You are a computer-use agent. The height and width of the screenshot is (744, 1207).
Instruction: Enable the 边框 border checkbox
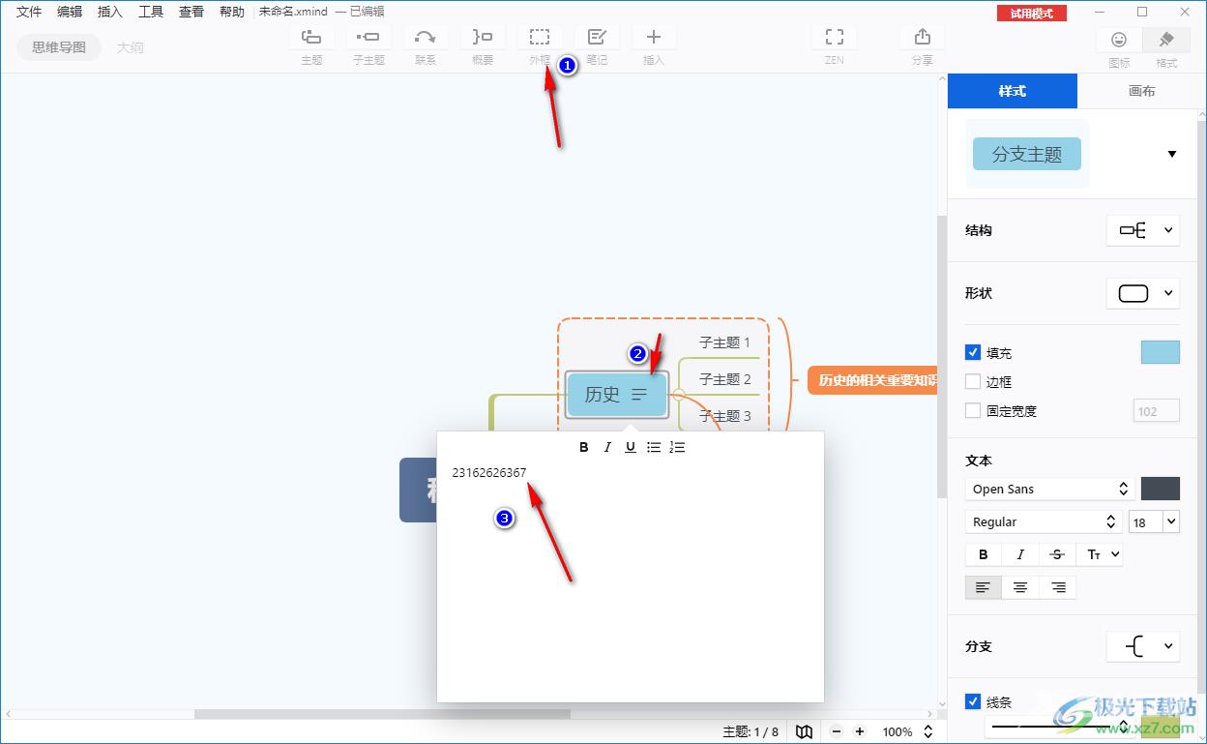[973, 382]
